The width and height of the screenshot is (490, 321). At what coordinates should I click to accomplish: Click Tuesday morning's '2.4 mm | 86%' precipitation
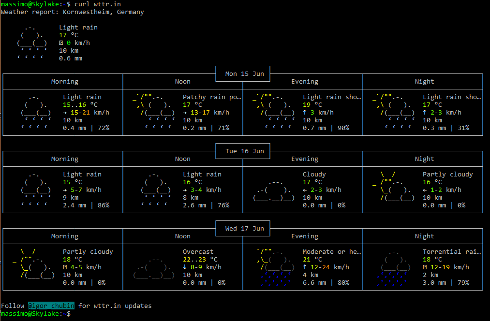[x=86, y=205]
